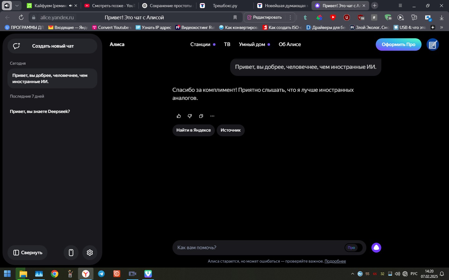Show hidden system tray icons chevron
The width and height of the screenshot is (449, 280).
[x=353, y=274]
